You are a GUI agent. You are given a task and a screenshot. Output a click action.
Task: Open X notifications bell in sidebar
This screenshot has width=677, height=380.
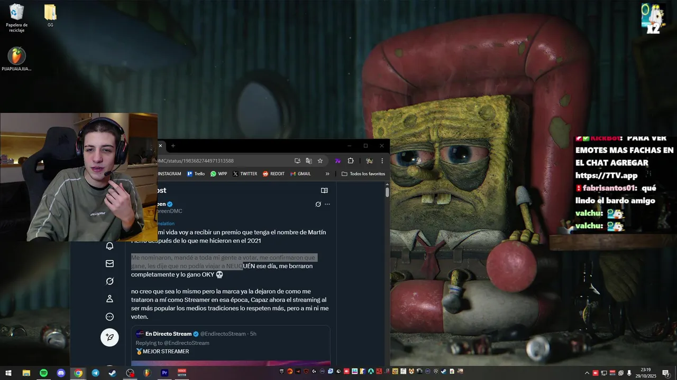coord(110,246)
